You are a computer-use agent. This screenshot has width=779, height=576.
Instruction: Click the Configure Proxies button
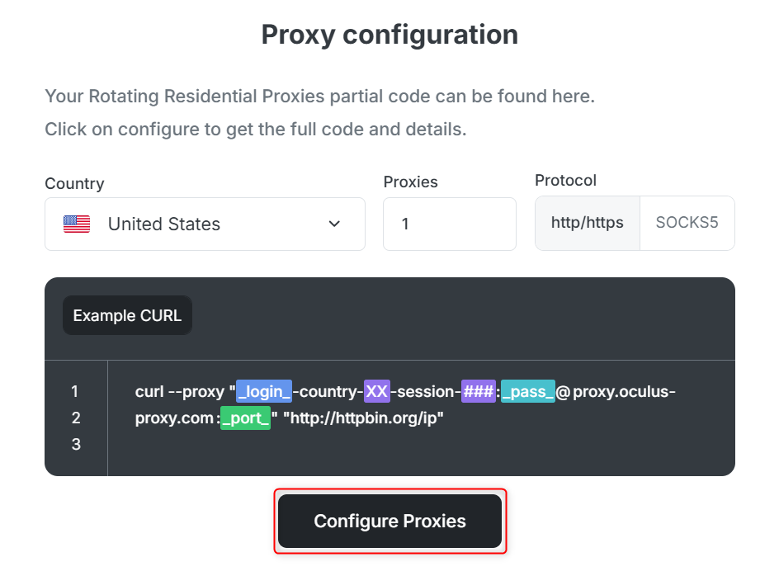click(389, 521)
